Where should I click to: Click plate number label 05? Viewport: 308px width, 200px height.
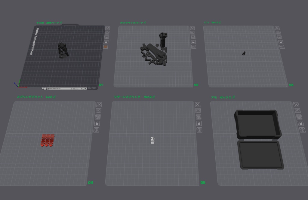[x=203, y=183]
